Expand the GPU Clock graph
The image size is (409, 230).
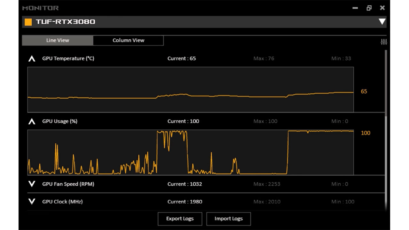(x=32, y=202)
